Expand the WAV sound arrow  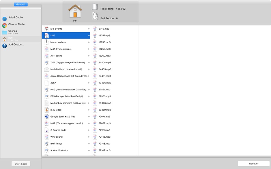coord(89,137)
